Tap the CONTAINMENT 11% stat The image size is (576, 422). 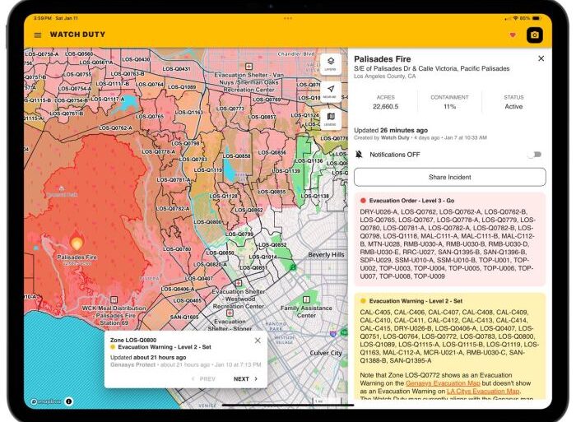point(449,102)
